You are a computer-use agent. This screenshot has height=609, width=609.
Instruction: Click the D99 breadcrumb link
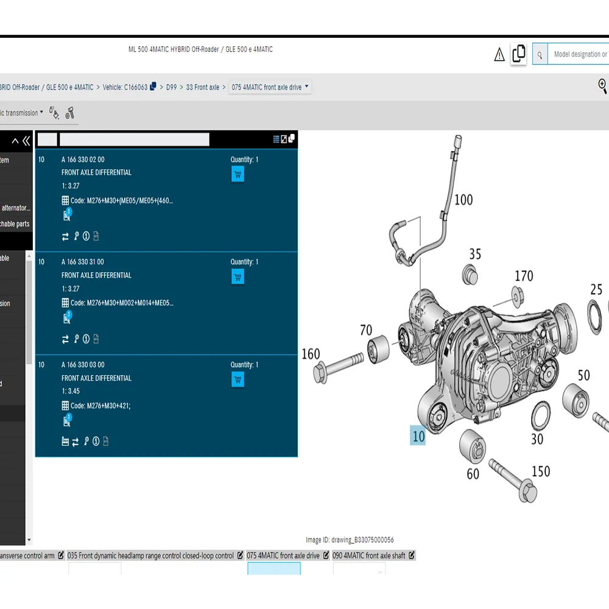[x=171, y=87]
